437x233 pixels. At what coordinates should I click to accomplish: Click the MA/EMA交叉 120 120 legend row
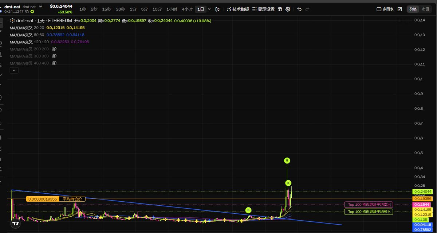[49, 42]
